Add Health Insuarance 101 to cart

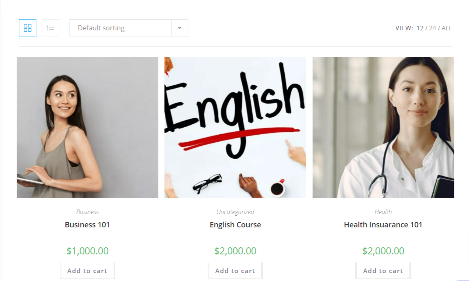[383, 271]
